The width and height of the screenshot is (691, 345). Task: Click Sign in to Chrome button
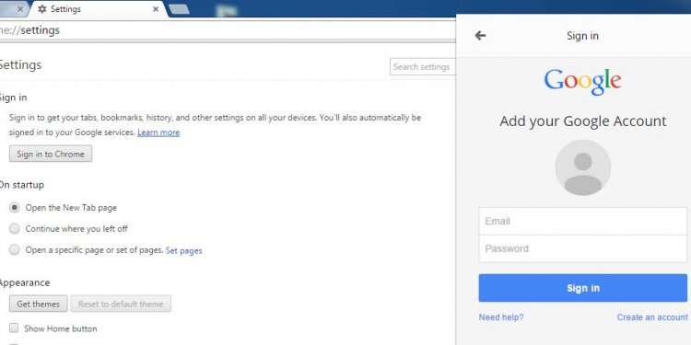(51, 154)
